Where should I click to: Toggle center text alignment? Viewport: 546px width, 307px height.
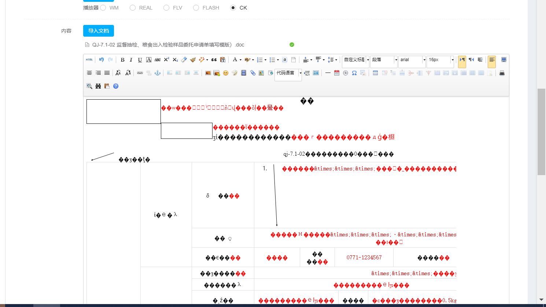[89, 73]
